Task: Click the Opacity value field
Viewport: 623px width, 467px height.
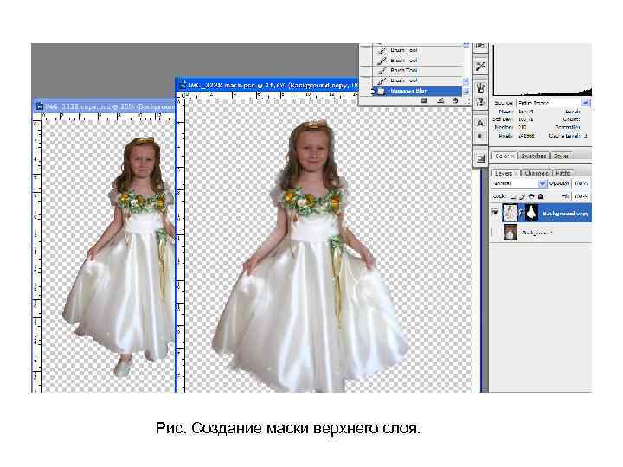Action: coord(581,183)
